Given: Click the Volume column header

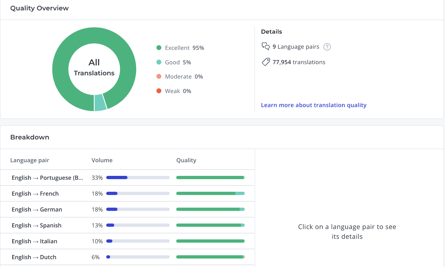Looking at the screenshot, I should pos(102,160).
